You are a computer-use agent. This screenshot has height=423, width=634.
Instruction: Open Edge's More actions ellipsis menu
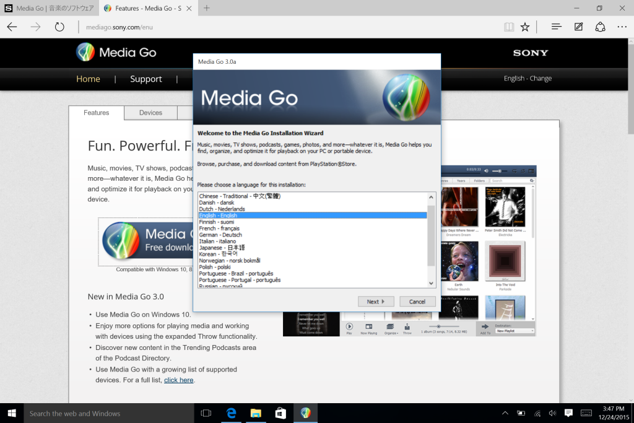click(x=622, y=27)
